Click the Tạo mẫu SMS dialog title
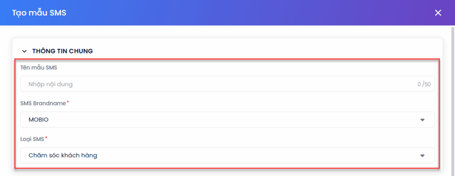This screenshot has height=176, width=455. click(39, 13)
